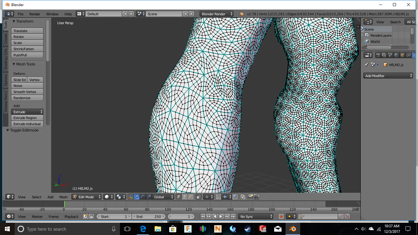Viewport: 418px width, 235px height.
Task: Open the Constraints chain-link properties tab
Action: click(x=409, y=55)
